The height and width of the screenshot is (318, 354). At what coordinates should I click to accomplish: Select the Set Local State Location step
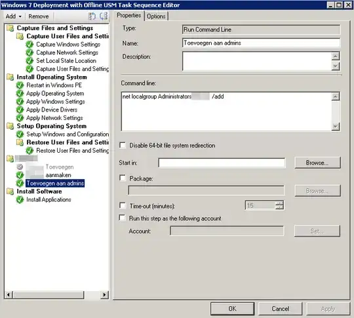(66, 61)
